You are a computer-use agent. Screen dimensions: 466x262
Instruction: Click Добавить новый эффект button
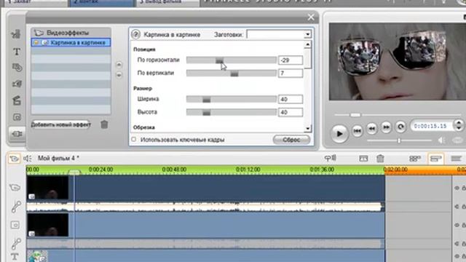pos(61,124)
